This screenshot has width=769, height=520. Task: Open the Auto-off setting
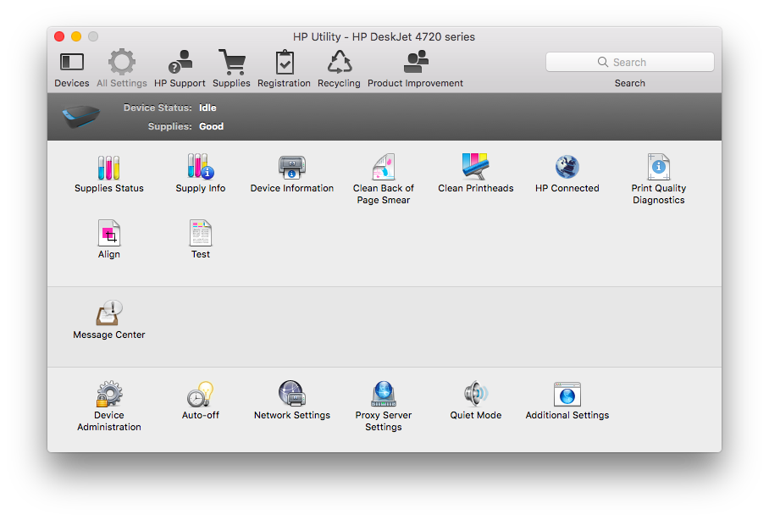[x=201, y=395]
